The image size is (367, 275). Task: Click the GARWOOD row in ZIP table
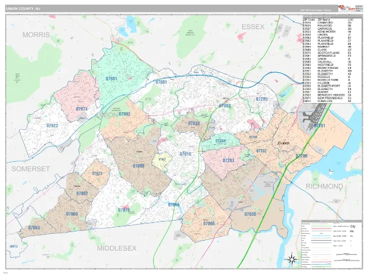(328, 29)
